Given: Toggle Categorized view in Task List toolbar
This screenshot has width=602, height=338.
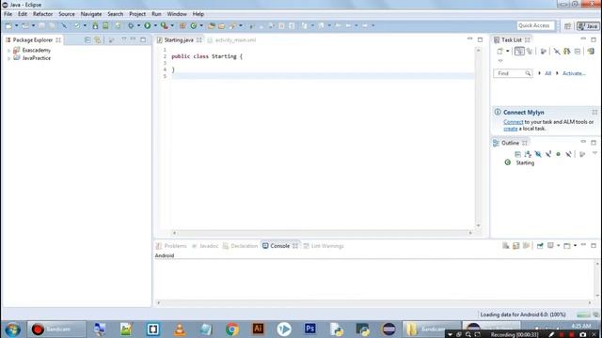Looking at the screenshot, I should [519, 51].
